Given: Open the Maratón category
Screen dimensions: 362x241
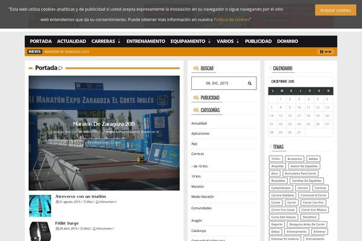Looking at the screenshot, I should 197,187.
